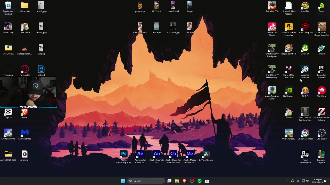Expand the hidden system tray icons

287,181
